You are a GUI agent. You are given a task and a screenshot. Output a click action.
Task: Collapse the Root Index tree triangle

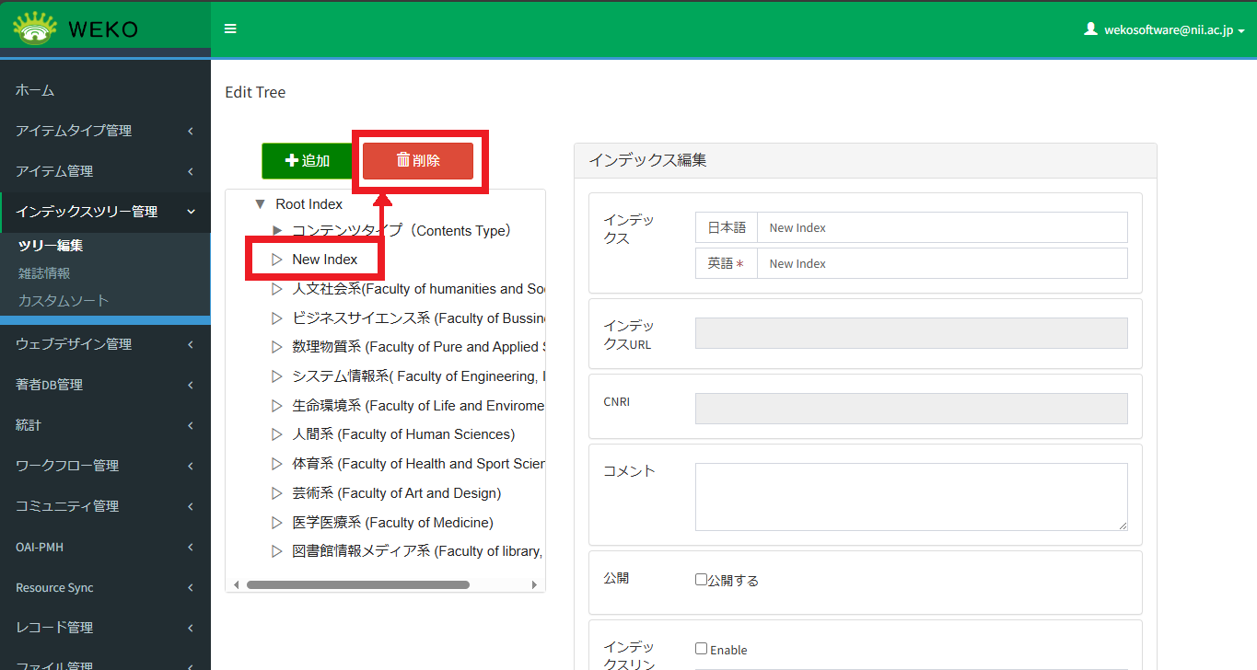pyautogui.click(x=260, y=204)
